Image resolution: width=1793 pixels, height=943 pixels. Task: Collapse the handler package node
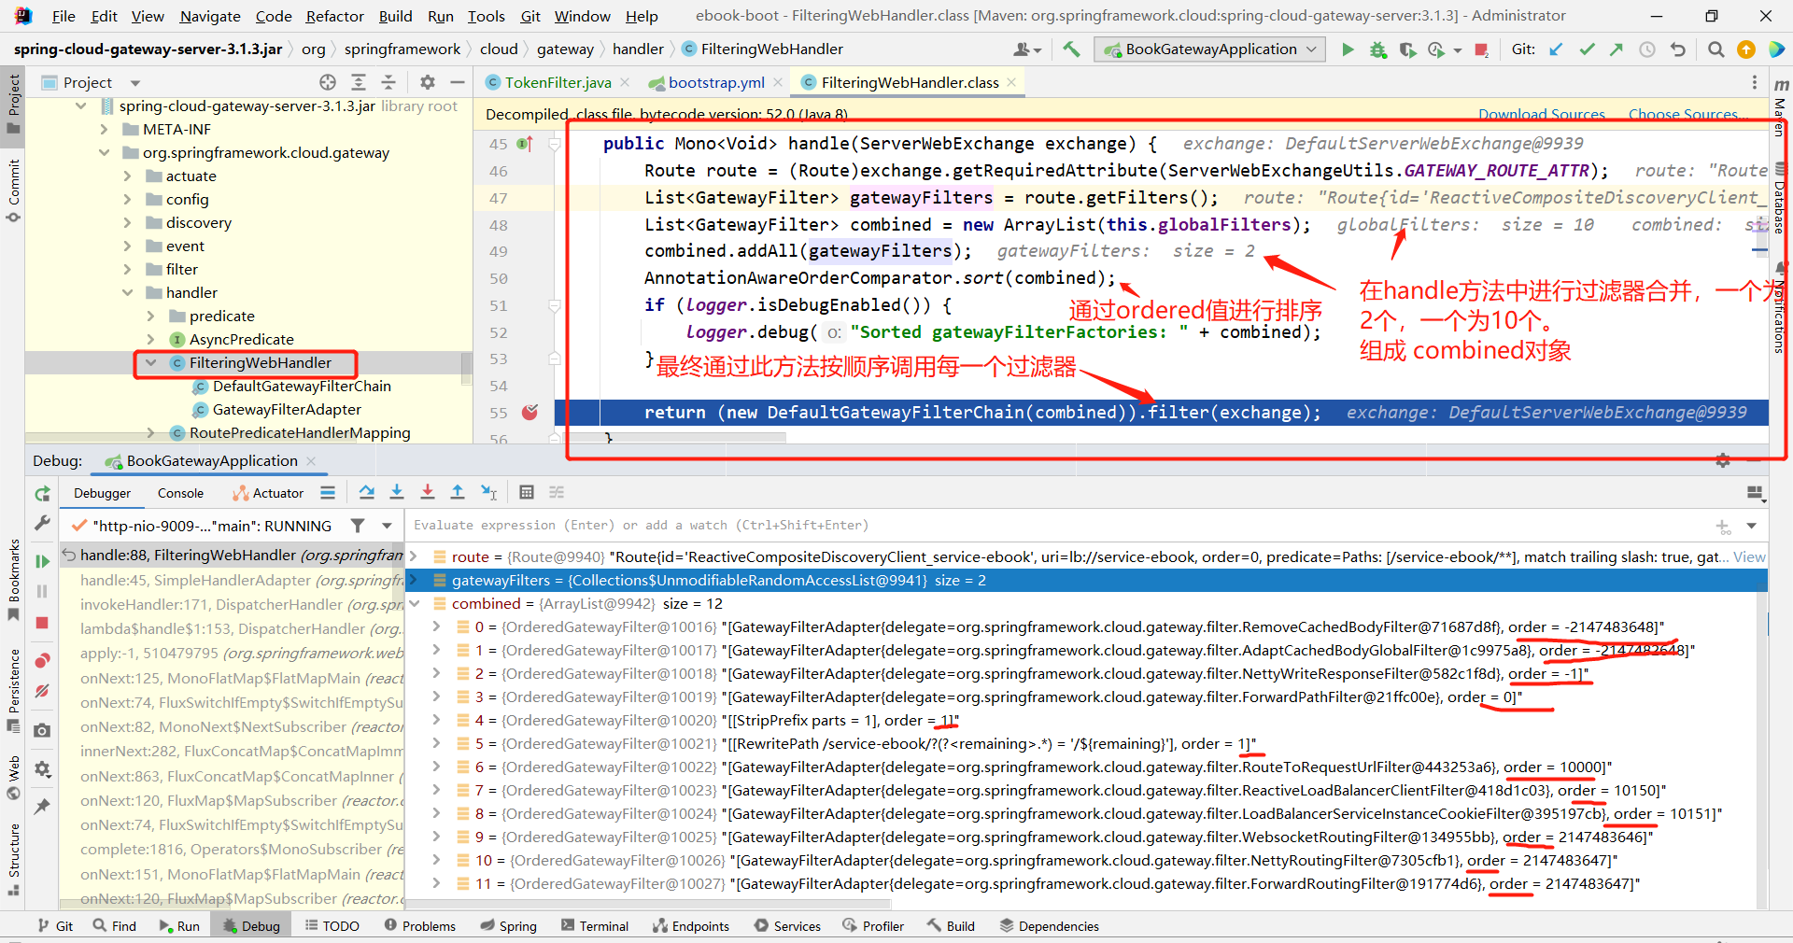(128, 292)
